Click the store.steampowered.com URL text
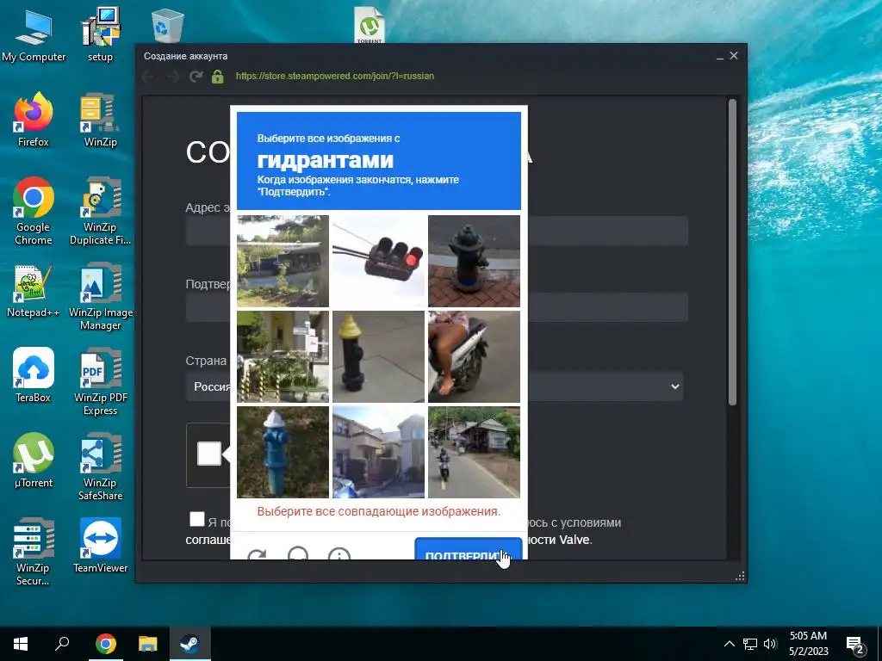Screen dimensions: 882x661 coord(335,76)
